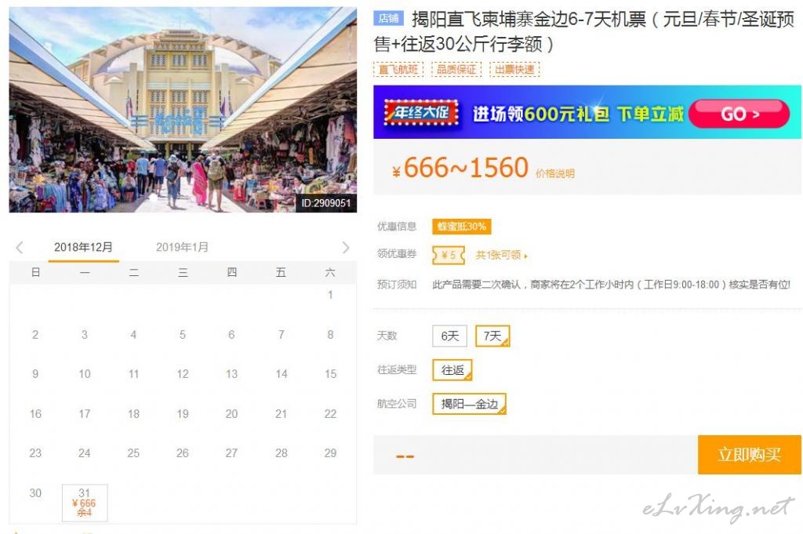Click the 立即购买 buy now button
Image resolution: width=803 pixels, height=534 pixels.
(x=749, y=454)
